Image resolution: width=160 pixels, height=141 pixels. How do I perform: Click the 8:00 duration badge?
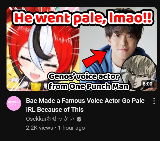click(148, 84)
